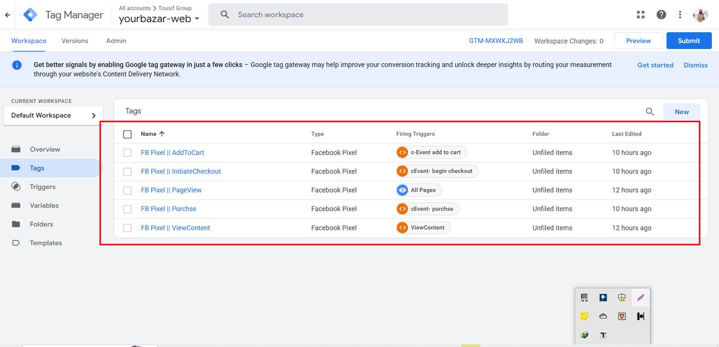Screen dimensions: 719x347
Task: Check the FB Pixel || AddToCart checkbox
Action: [128, 152]
